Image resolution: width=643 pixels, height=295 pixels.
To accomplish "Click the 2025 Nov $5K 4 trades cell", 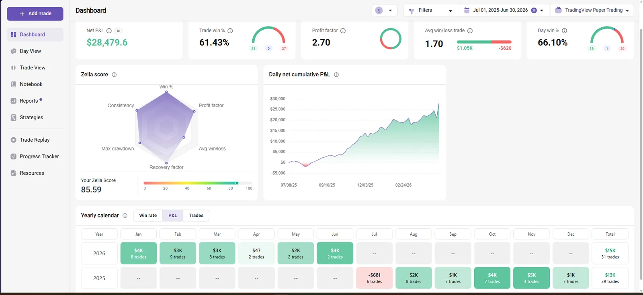I will tap(532, 278).
